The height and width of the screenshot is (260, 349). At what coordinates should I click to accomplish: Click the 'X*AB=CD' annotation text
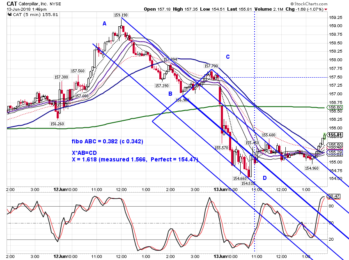tap(84, 153)
